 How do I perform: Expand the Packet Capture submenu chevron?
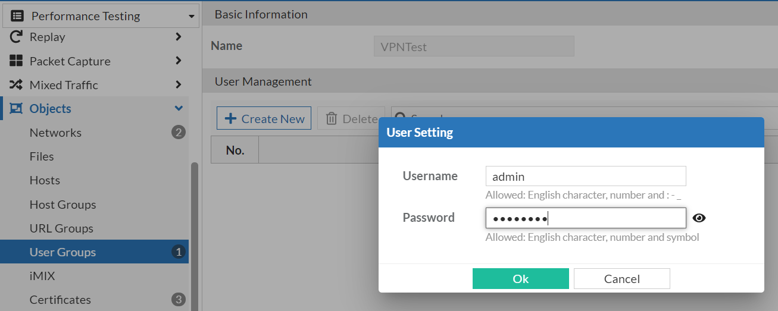(178, 61)
